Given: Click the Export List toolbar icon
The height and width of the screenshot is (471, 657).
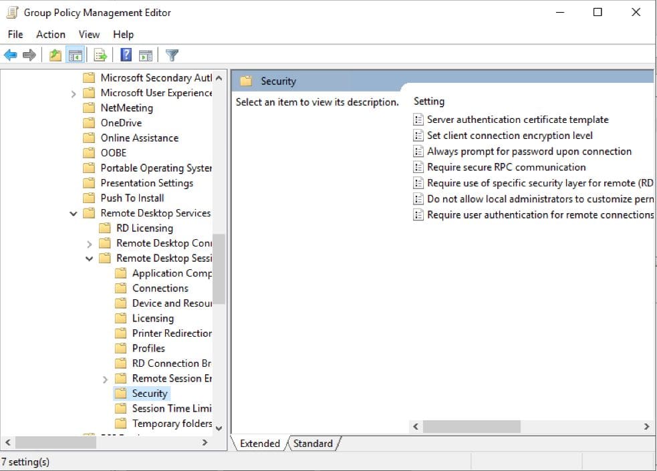Looking at the screenshot, I should [x=100, y=55].
